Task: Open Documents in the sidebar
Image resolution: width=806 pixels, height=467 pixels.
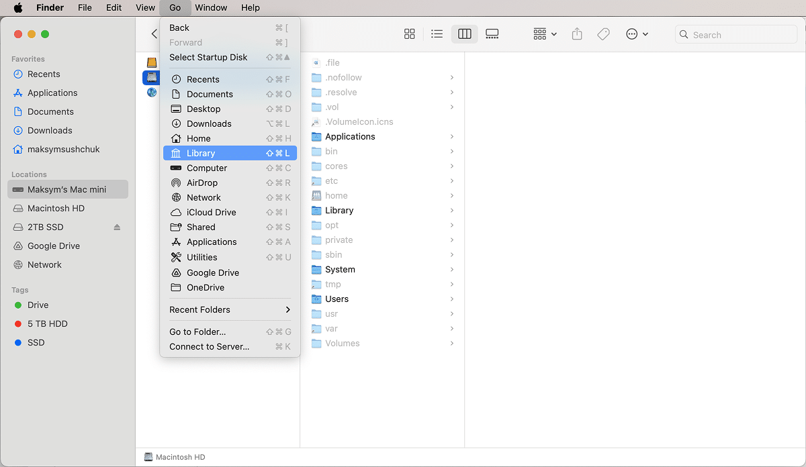Action: click(x=67, y=111)
